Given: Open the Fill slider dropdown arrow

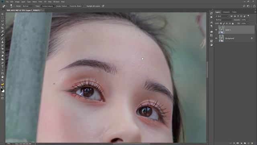Looking at the screenshot, I should point(248,23).
